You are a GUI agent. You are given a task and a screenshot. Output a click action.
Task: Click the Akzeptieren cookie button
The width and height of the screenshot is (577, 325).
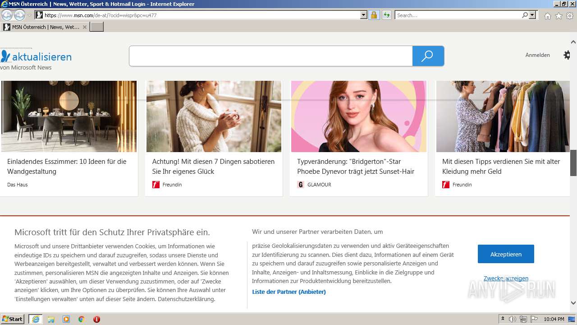[506, 254]
